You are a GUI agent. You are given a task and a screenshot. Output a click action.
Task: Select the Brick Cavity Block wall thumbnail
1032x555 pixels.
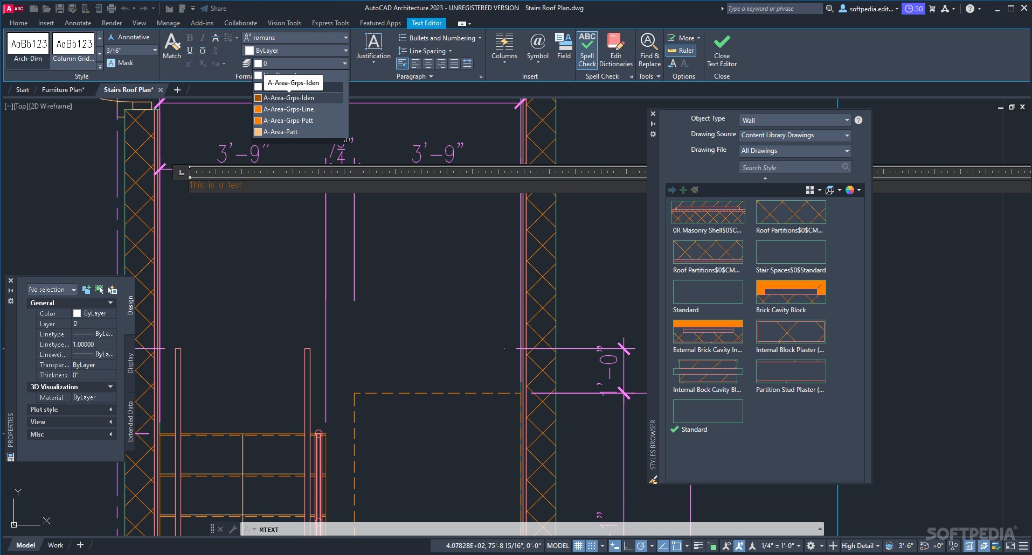[791, 292]
